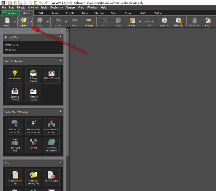This screenshot has height=191, width=216.
Task: Expand the Open button dropdown arrow
Action: tap(31, 22)
